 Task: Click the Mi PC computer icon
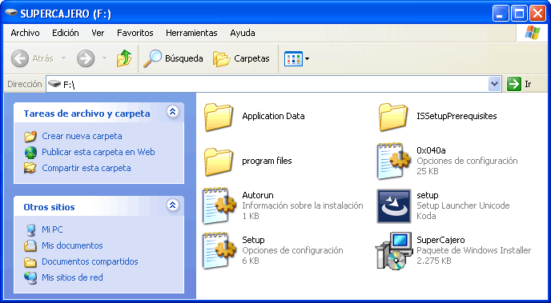(30, 229)
